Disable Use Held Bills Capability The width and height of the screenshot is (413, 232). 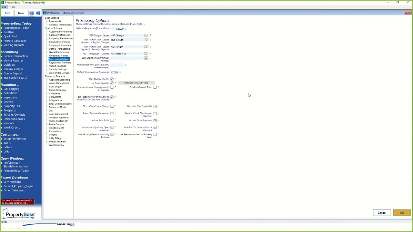155,106
